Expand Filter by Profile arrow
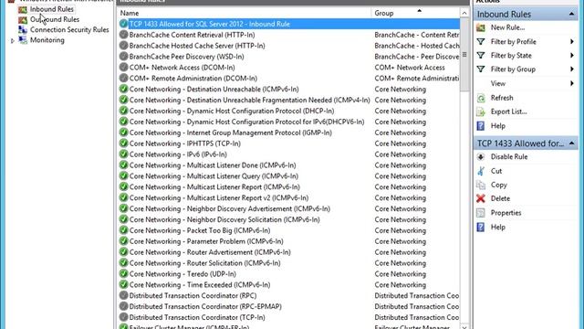This screenshot has height=329, width=584. [572, 42]
